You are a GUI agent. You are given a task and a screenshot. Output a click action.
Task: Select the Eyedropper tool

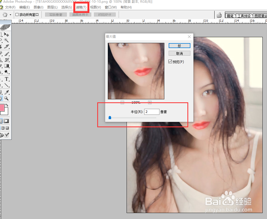pyautogui.click(x=6, y=92)
